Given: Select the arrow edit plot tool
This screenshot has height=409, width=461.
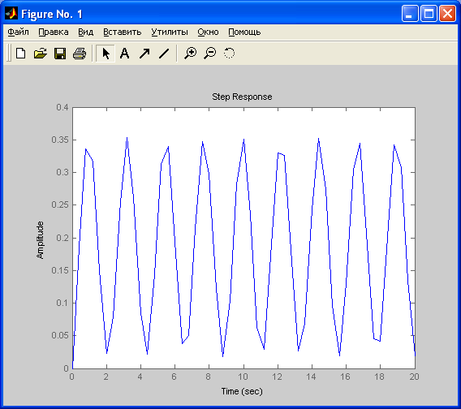Looking at the screenshot, I should click(106, 54).
